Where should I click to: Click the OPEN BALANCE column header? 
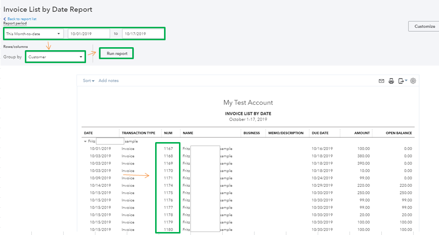pyautogui.click(x=399, y=133)
